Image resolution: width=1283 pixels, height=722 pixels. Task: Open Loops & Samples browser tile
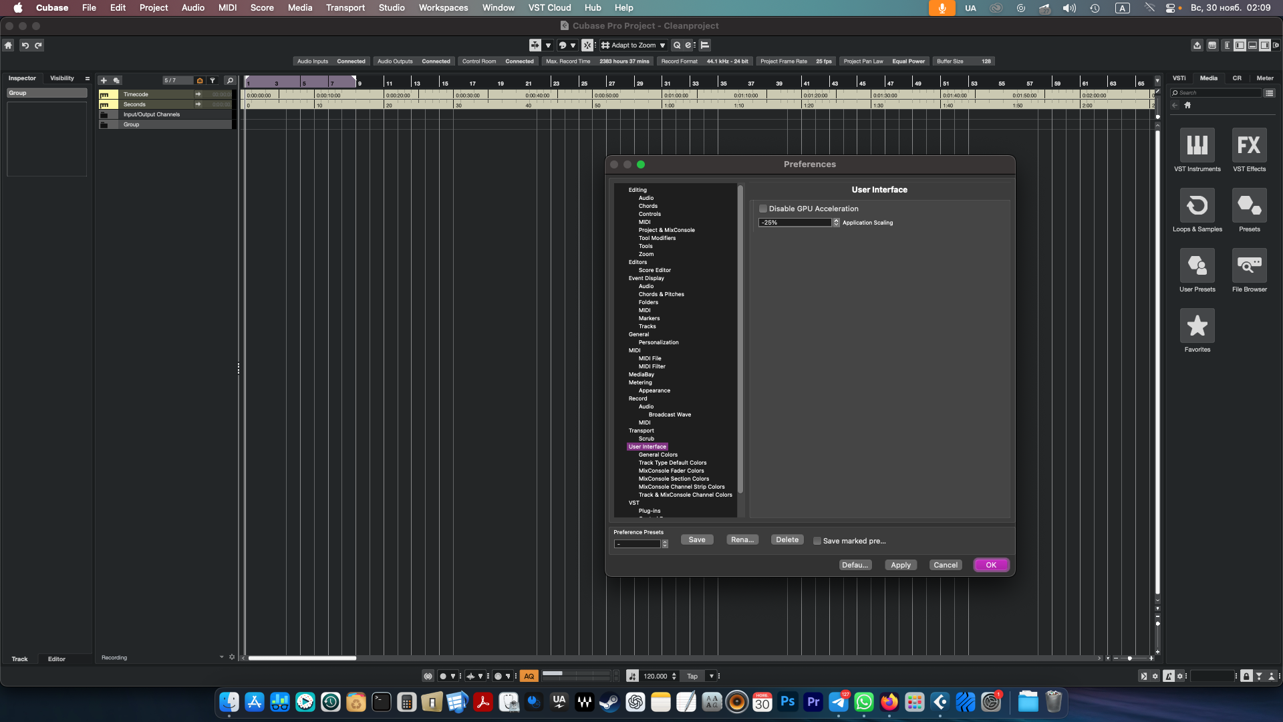1197,206
